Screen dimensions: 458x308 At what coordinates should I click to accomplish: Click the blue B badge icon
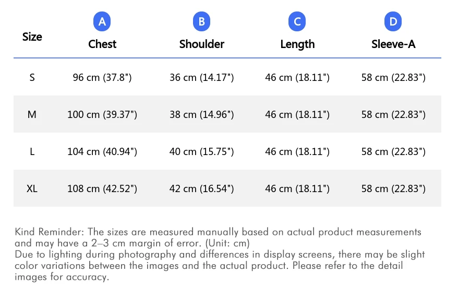pos(201,22)
